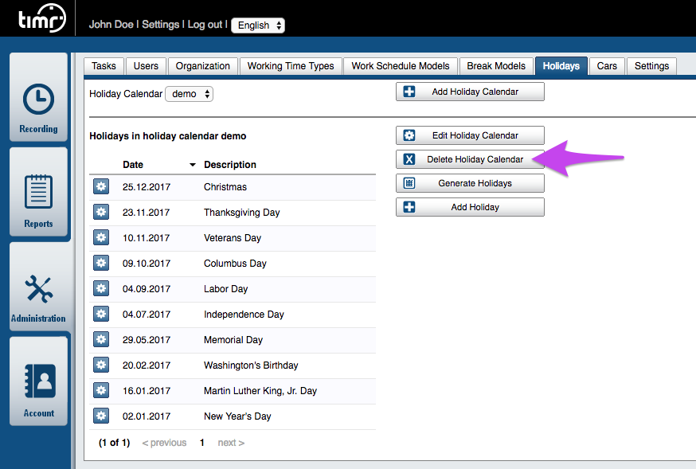The width and height of the screenshot is (696, 469).
Task: Click gear icon beside New Year's Day
Action: click(x=100, y=416)
